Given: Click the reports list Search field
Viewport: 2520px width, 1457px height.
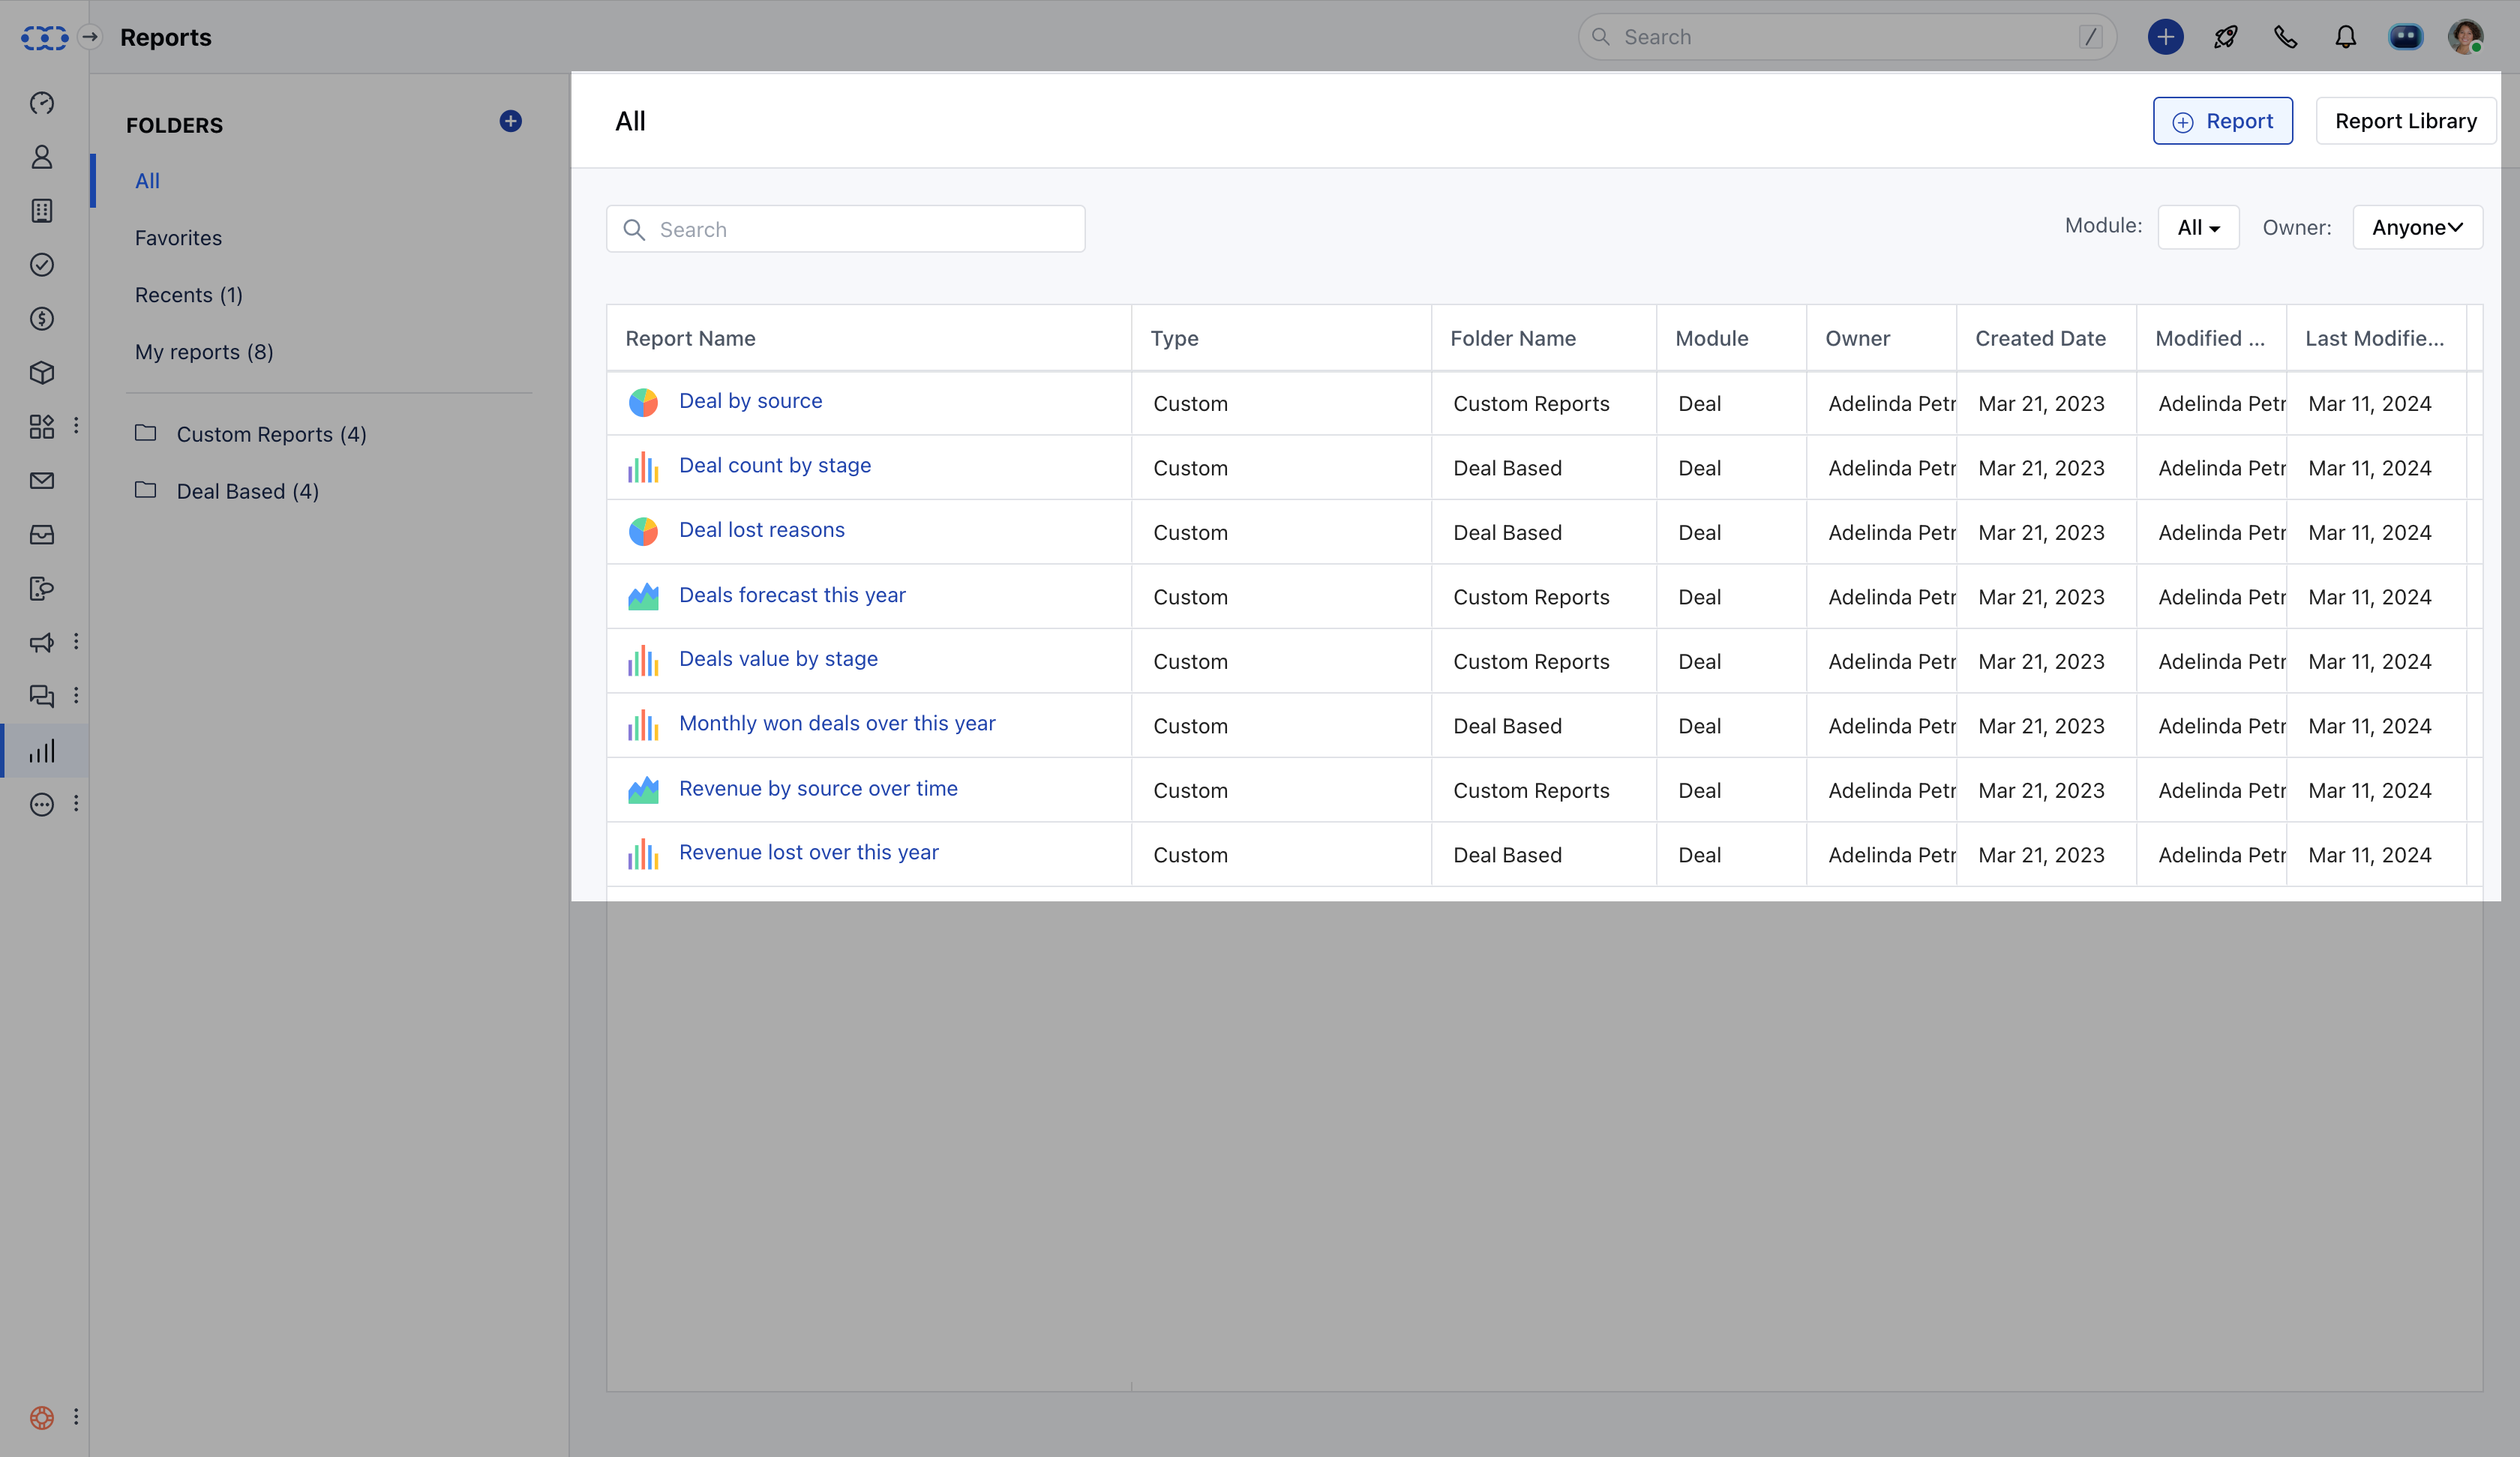Looking at the screenshot, I should coord(845,229).
